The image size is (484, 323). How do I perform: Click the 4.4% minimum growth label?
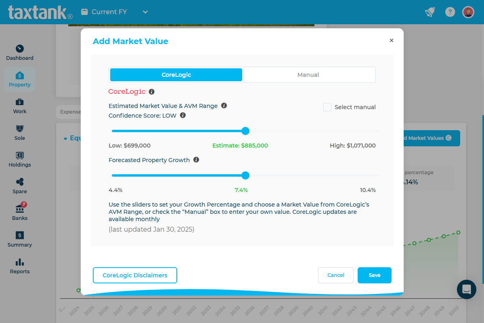(x=115, y=190)
